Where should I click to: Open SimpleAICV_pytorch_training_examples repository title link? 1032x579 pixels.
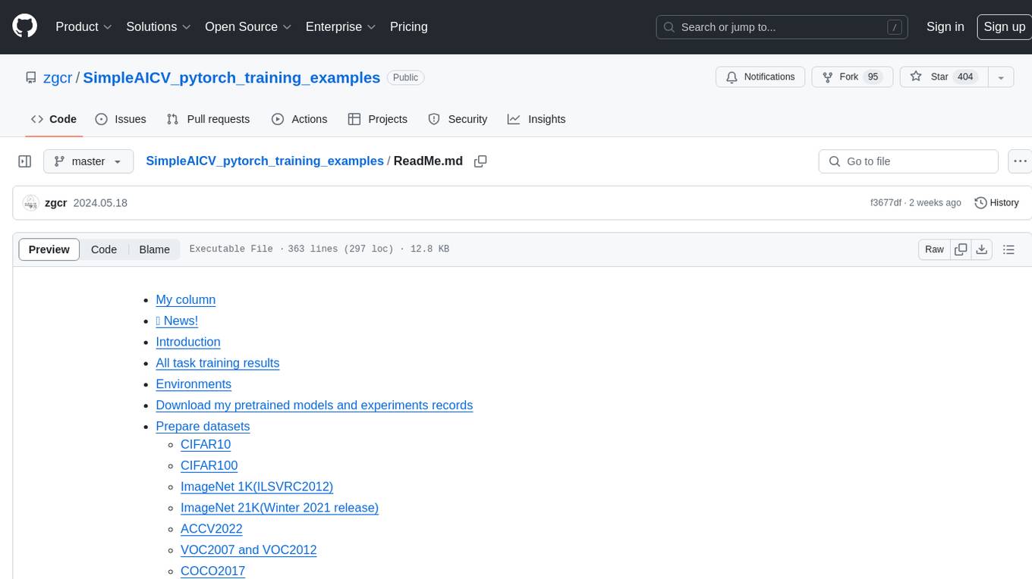(231, 77)
